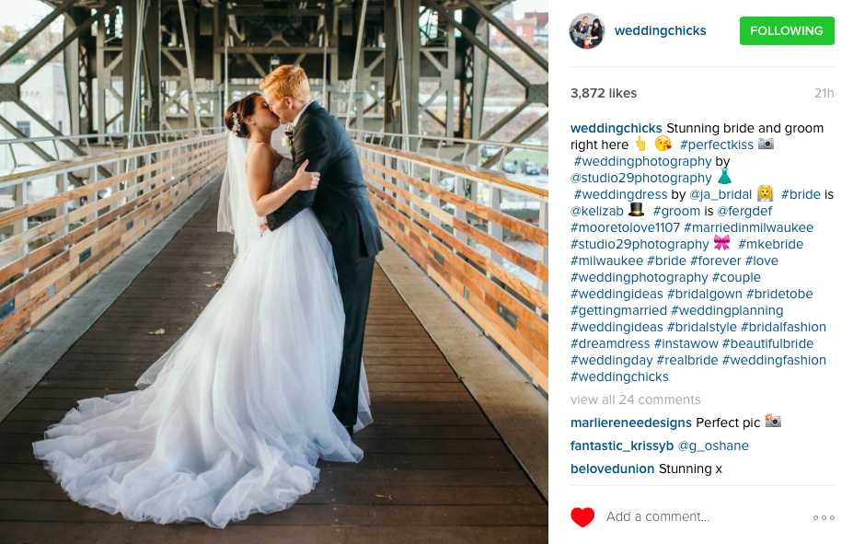Open marliereneedesigns commenter profile
Viewport: 853px width, 544px height.
point(630,422)
